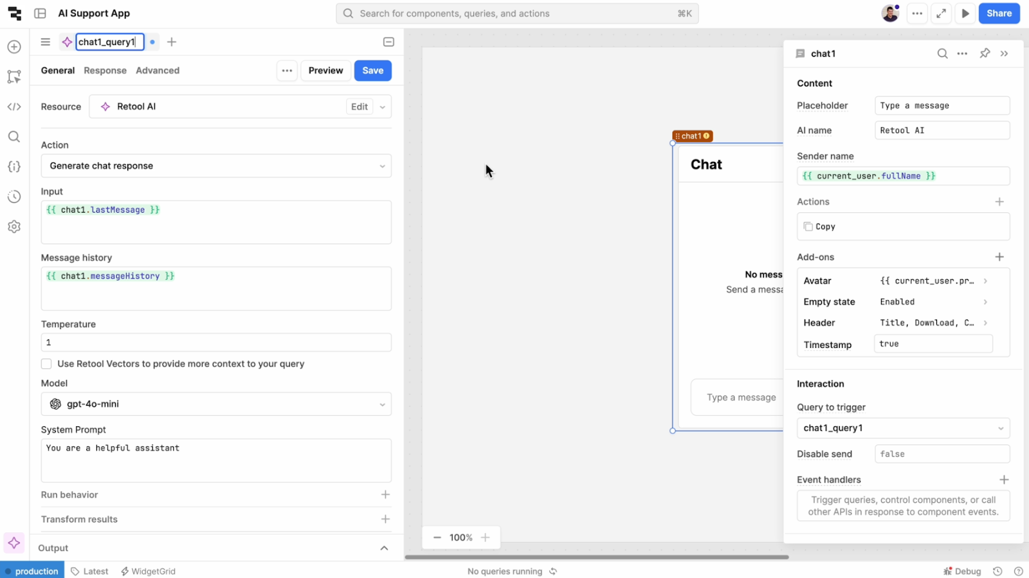Screen dimensions: 1029x578
Task: Open the Action Generate chat response dropdown
Action: (216, 166)
